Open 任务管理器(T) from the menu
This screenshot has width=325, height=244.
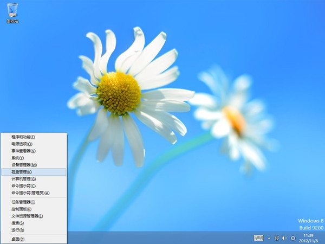23,202
